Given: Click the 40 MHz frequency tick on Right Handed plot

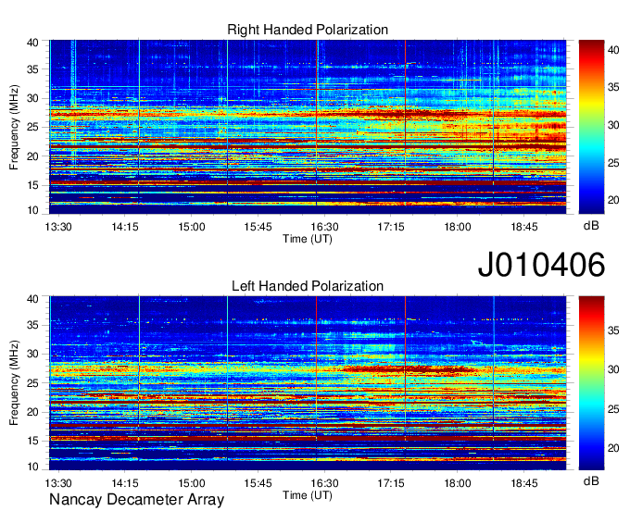Looking at the screenshot, I should click(x=32, y=43).
